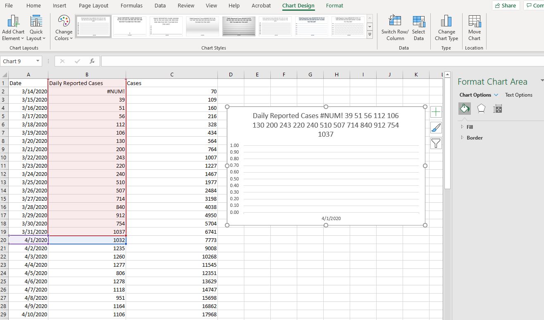Select cell with #NUM! error
This screenshot has width=544, height=320.
click(x=87, y=91)
